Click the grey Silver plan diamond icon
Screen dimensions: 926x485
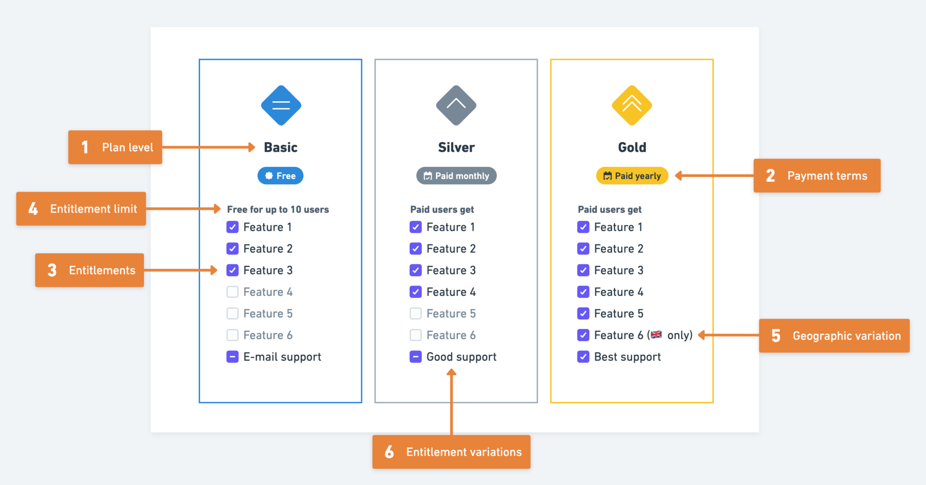pyautogui.click(x=456, y=105)
